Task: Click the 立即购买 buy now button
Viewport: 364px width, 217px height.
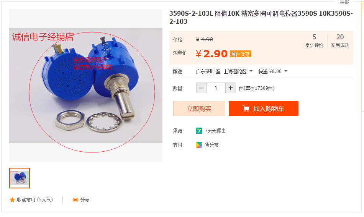Action: point(199,108)
